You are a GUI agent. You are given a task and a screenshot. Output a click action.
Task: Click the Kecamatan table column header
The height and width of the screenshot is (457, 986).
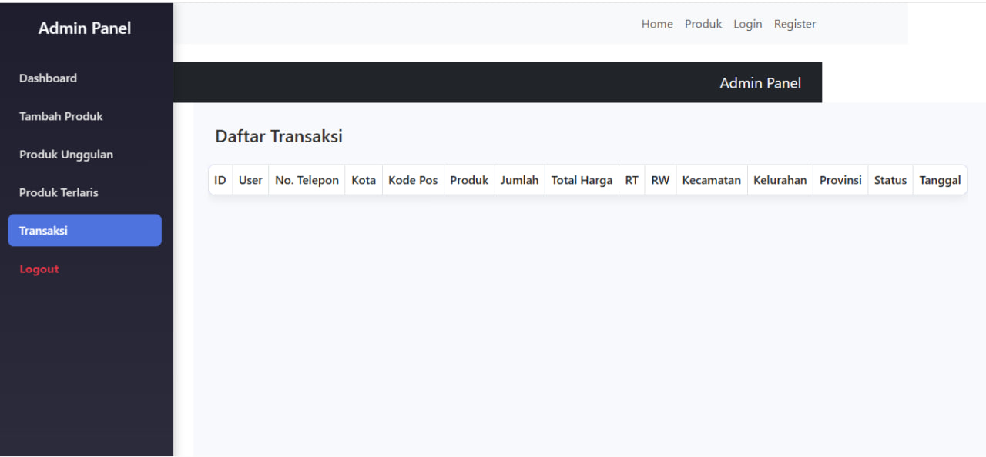(711, 180)
